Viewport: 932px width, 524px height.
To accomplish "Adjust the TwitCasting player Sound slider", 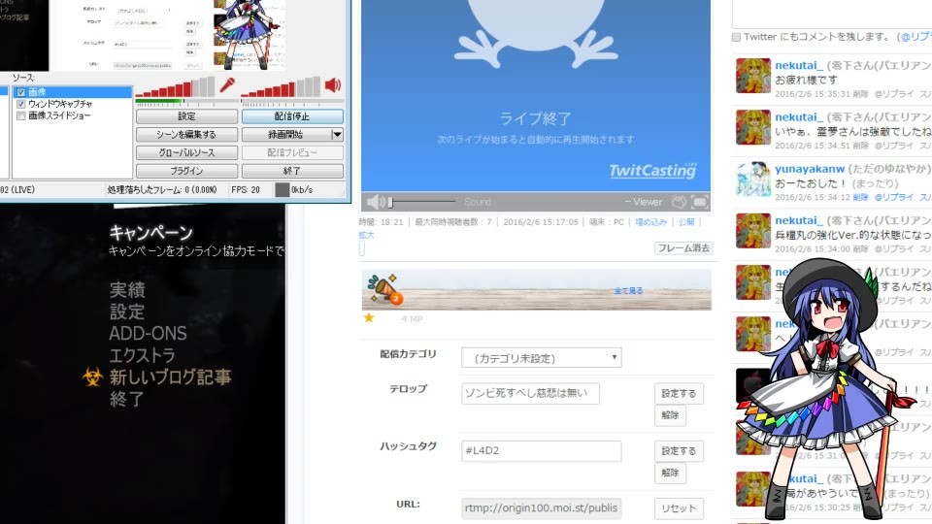I will click(x=422, y=203).
